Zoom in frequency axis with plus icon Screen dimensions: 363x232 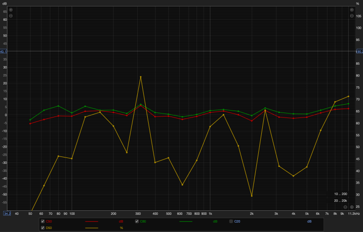(x=352, y=207)
